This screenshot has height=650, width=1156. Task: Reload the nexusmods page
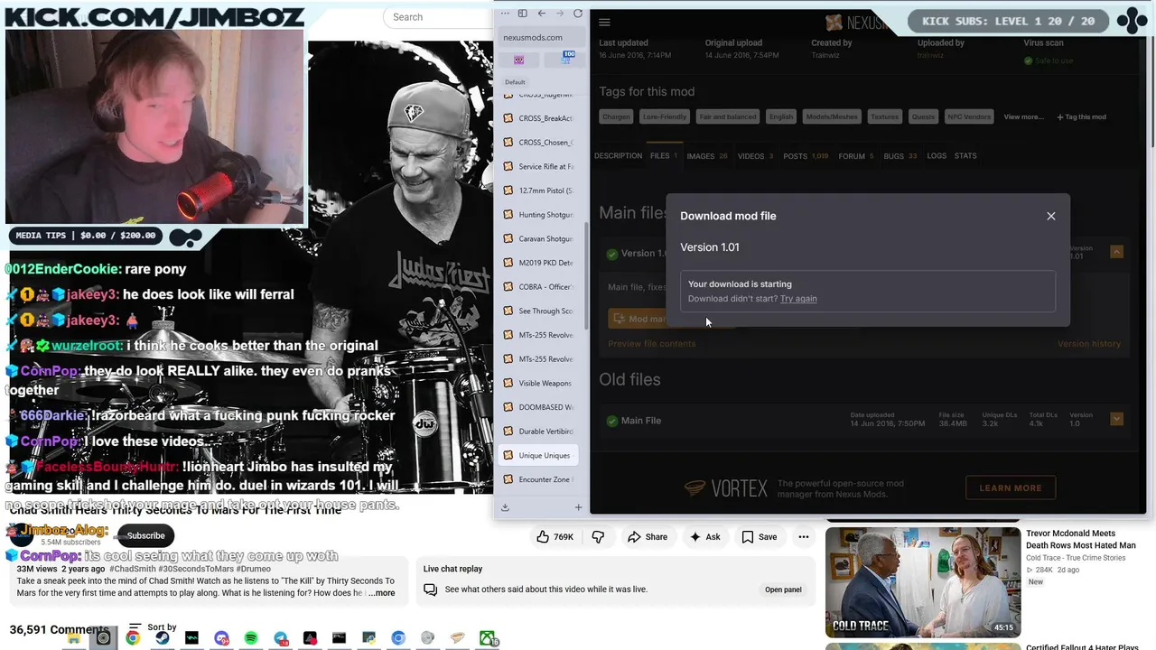tap(578, 14)
